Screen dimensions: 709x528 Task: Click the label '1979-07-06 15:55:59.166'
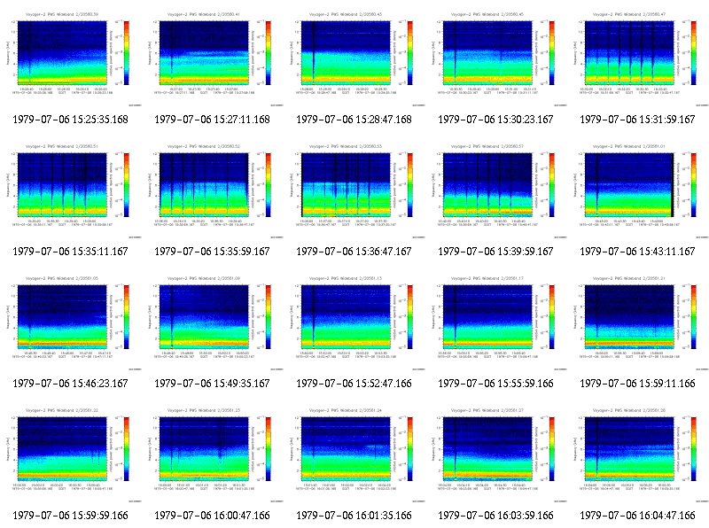point(495,384)
